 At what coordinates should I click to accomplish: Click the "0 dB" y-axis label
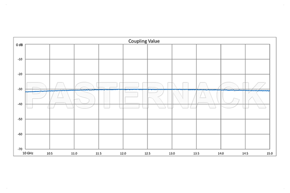pyautogui.click(x=19, y=44)
